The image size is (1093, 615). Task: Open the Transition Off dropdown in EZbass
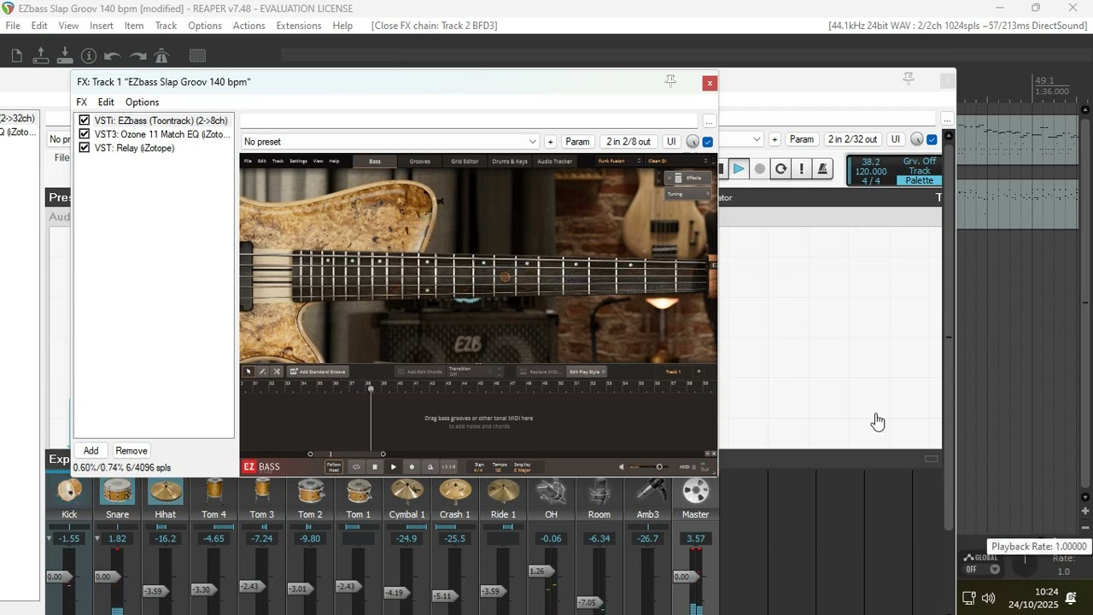point(472,372)
